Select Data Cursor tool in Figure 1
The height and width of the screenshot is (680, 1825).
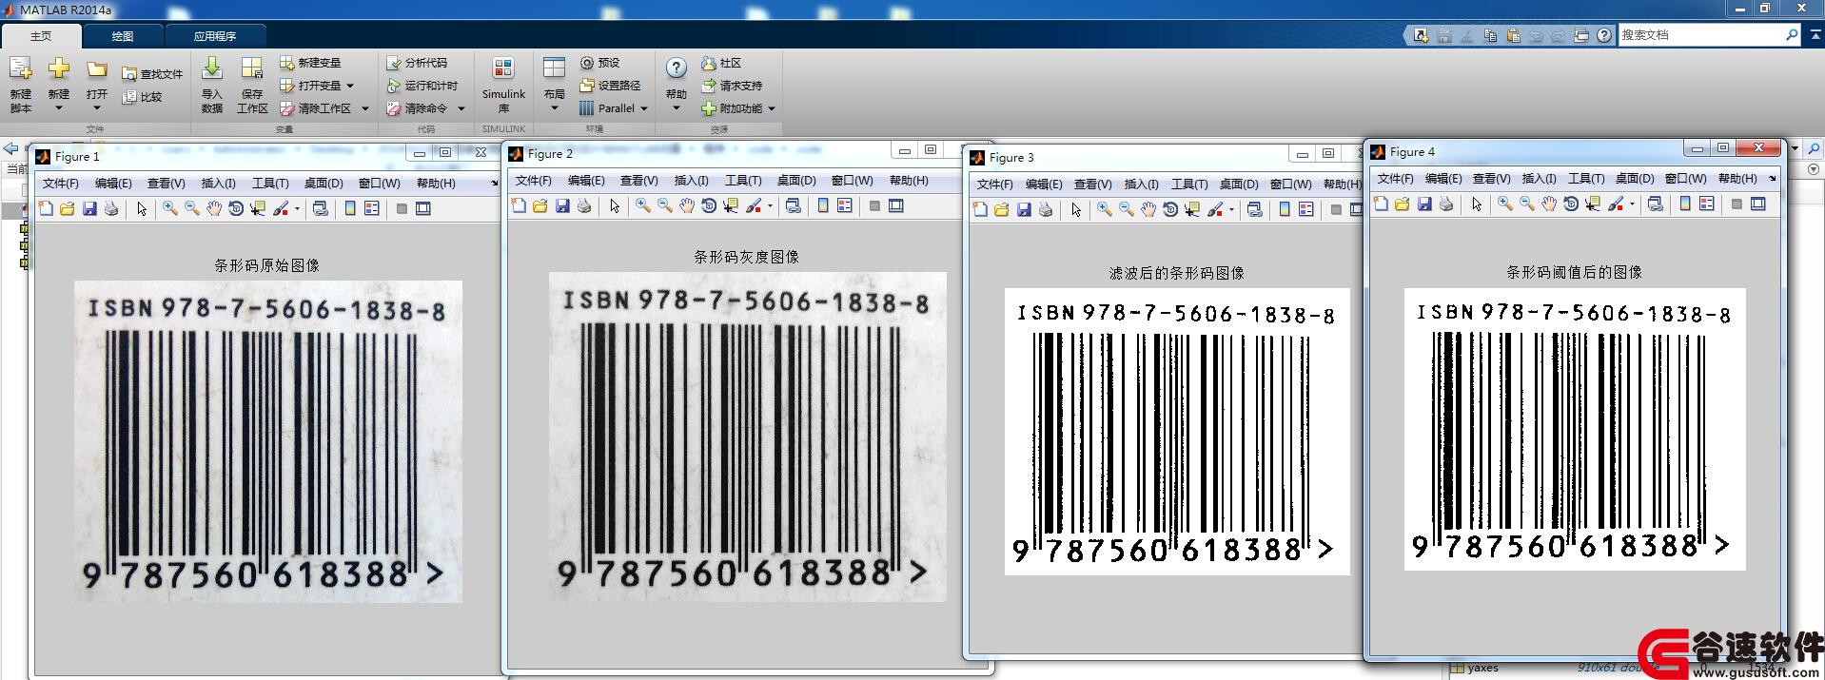[x=258, y=208]
